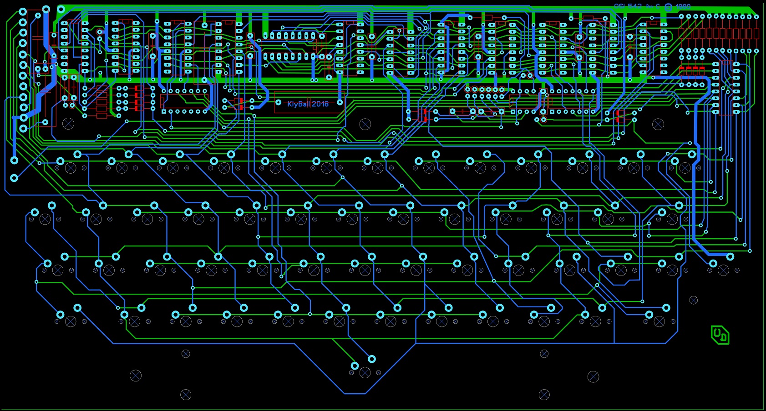Click the OSI 542 Rev C text
Viewport: 766px width, 411px height.
coord(637,6)
